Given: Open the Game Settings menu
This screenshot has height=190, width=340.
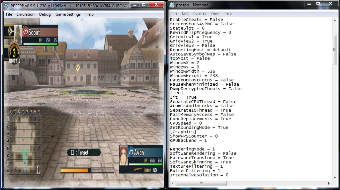Looking at the screenshot, I should click(x=68, y=14).
